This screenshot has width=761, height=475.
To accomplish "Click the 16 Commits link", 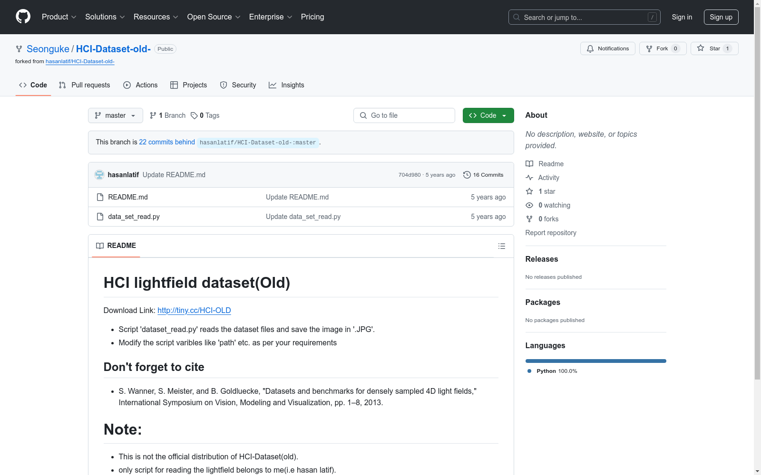I will point(483,175).
